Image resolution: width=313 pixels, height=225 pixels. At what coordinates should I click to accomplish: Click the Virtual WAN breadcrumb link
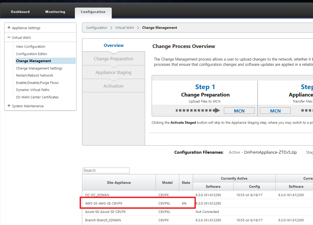pos(125,28)
